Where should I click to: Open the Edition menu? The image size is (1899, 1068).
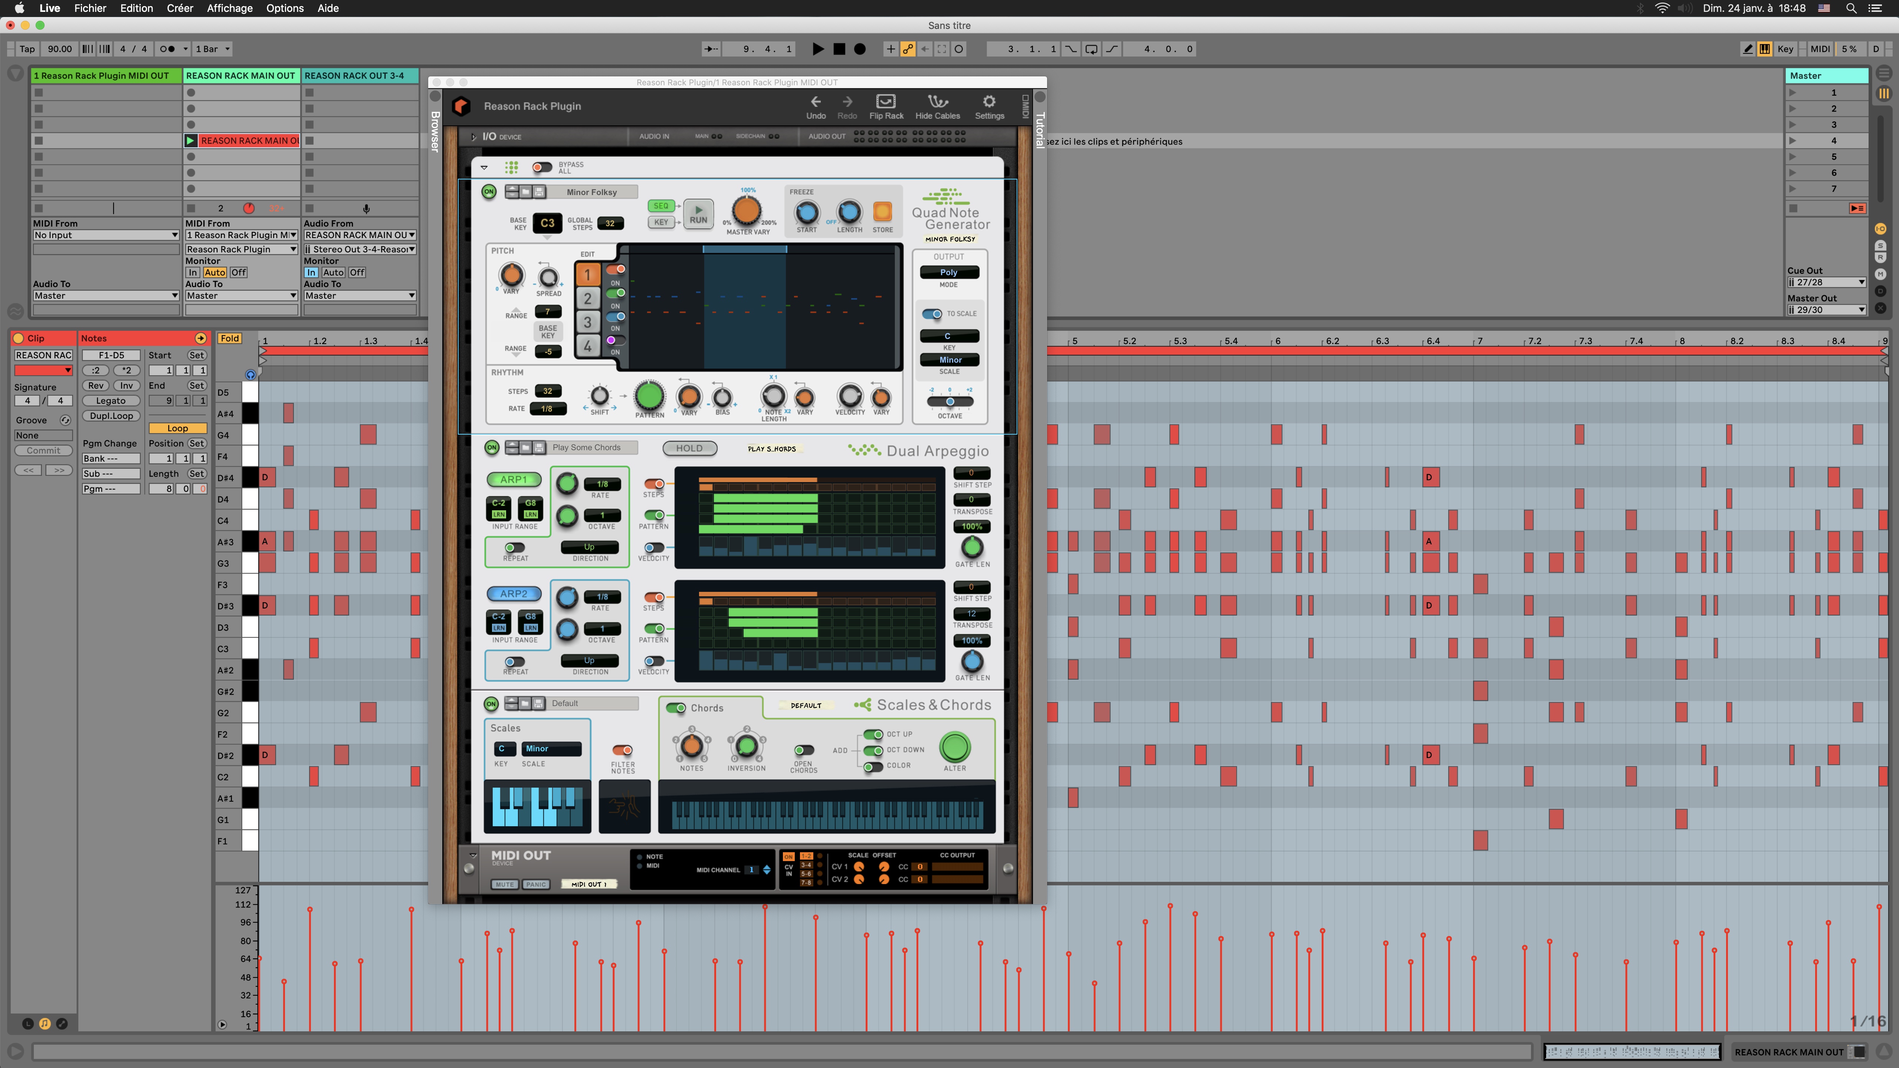[x=137, y=8]
